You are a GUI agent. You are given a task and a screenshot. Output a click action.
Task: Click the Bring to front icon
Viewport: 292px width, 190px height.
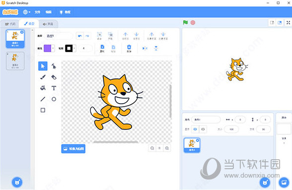pos(152,36)
